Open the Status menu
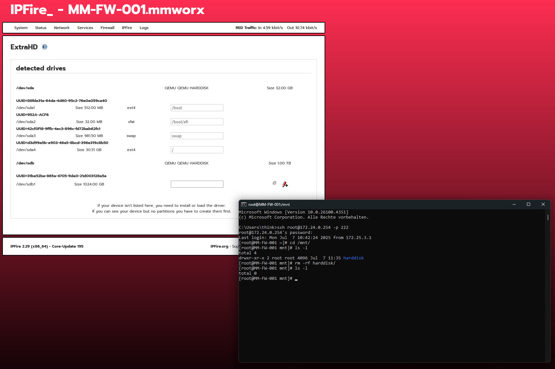The width and height of the screenshot is (555, 369). point(41,28)
